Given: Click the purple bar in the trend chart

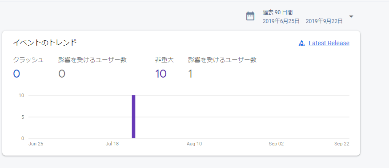Looking at the screenshot, I should [x=133, y=117].
